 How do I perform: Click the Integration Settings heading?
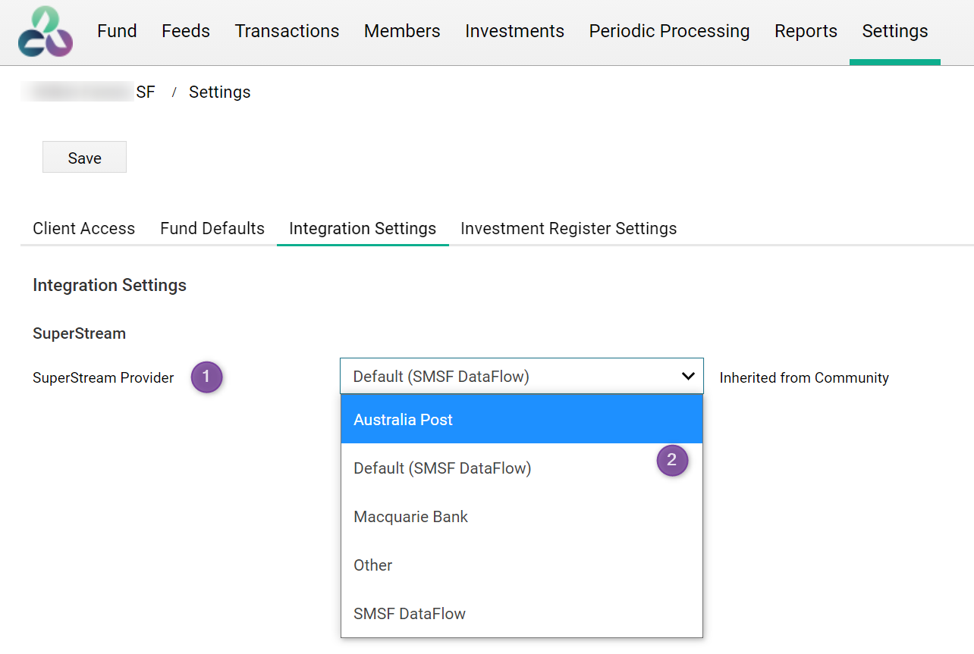coord(109,285)
